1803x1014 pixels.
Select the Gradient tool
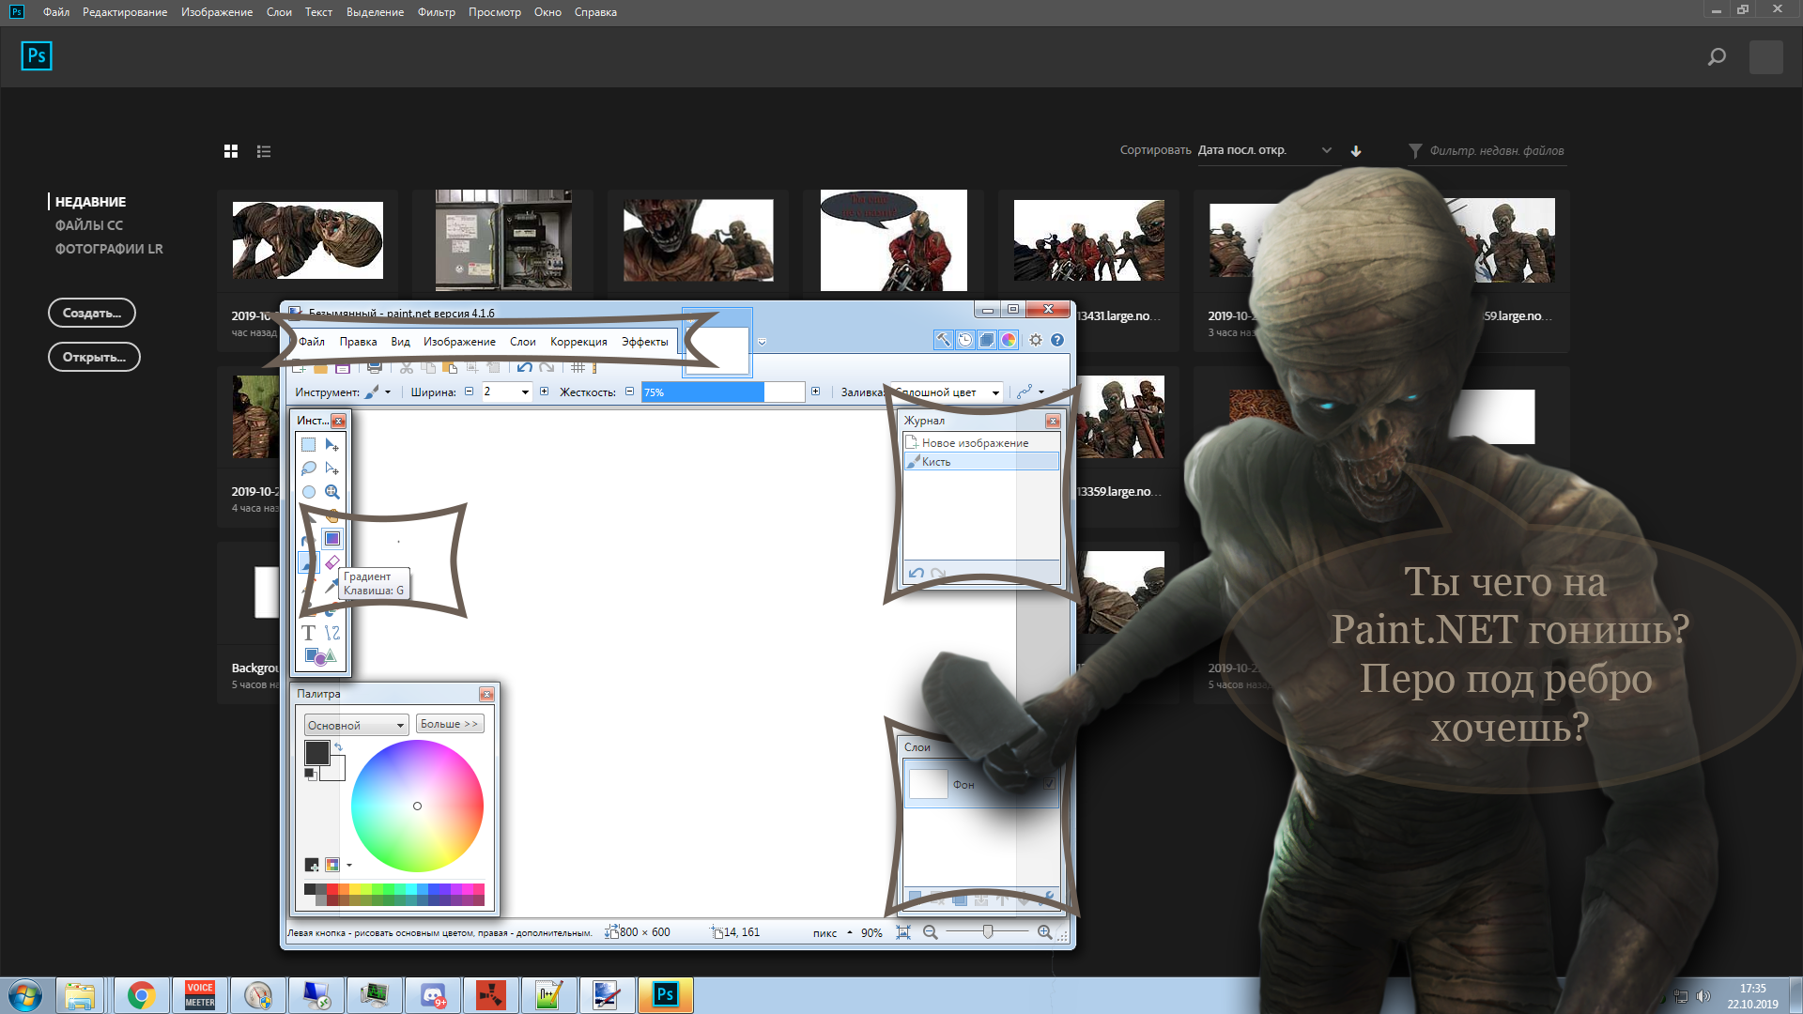click(x=331, y=539)
